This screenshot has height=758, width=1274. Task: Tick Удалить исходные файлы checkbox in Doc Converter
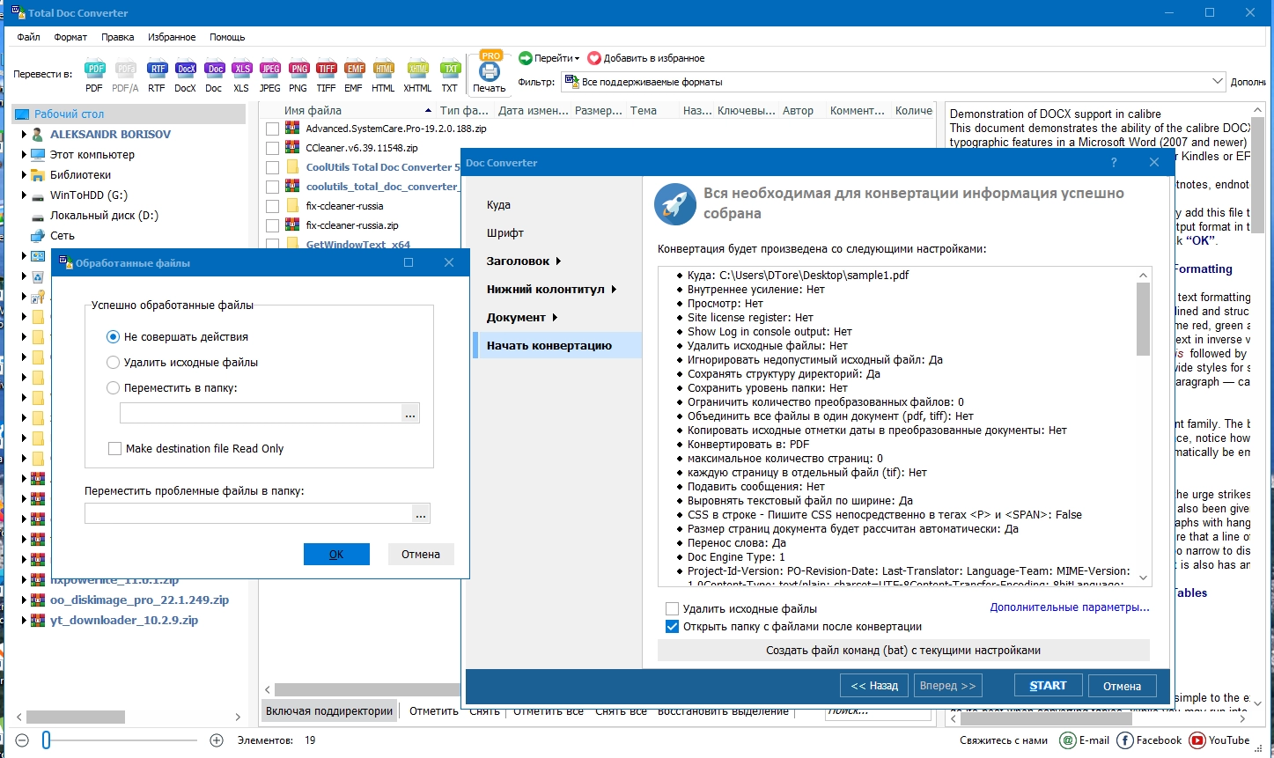(673, 608)
